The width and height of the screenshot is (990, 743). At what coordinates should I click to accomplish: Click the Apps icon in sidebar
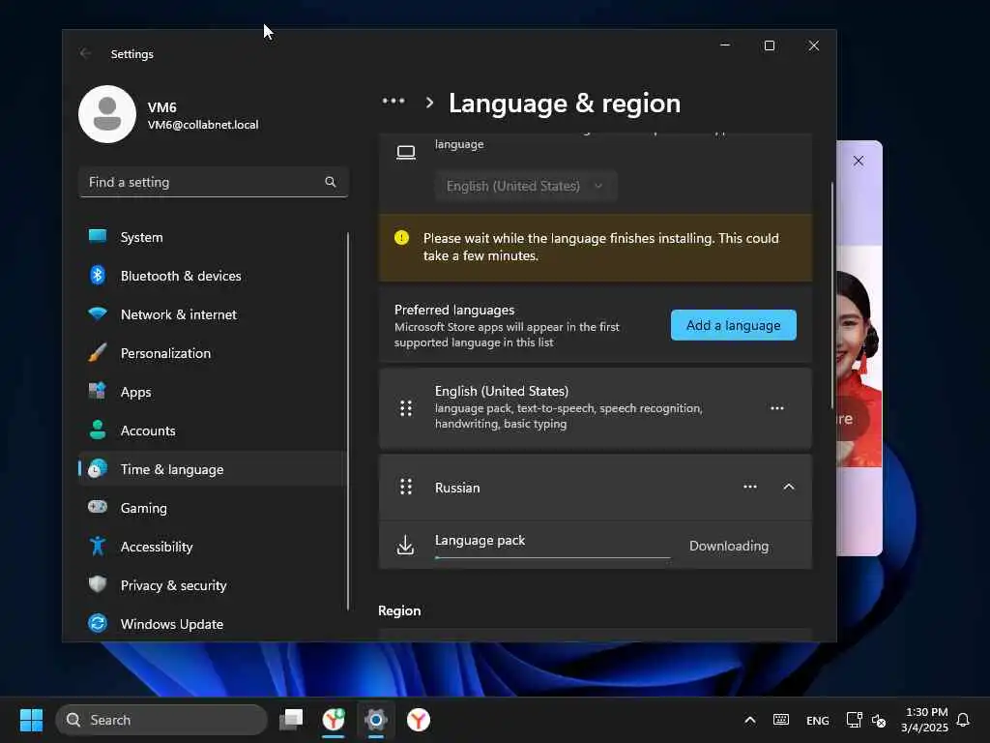(98, 391)
